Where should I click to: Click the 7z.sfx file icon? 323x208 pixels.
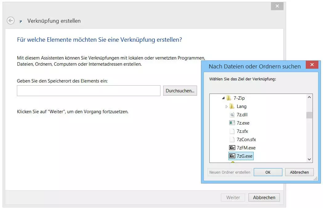[232, 131]
